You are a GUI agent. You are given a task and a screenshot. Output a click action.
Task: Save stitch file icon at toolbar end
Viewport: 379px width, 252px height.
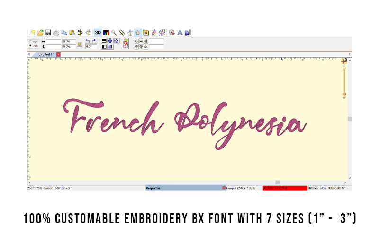point(188,33)
